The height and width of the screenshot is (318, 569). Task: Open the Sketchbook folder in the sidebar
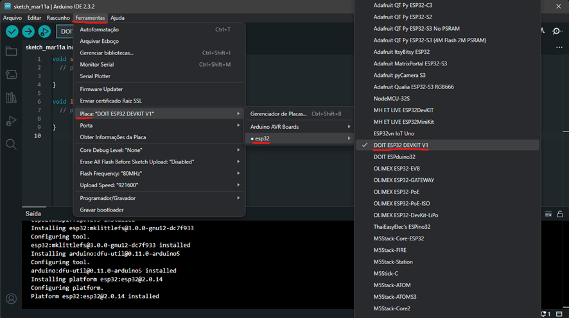click(x=11, y=51)
